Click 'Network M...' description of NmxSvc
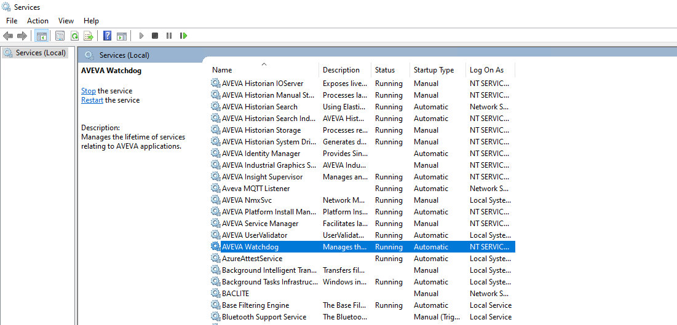677x325 pixels. point(345,200)
